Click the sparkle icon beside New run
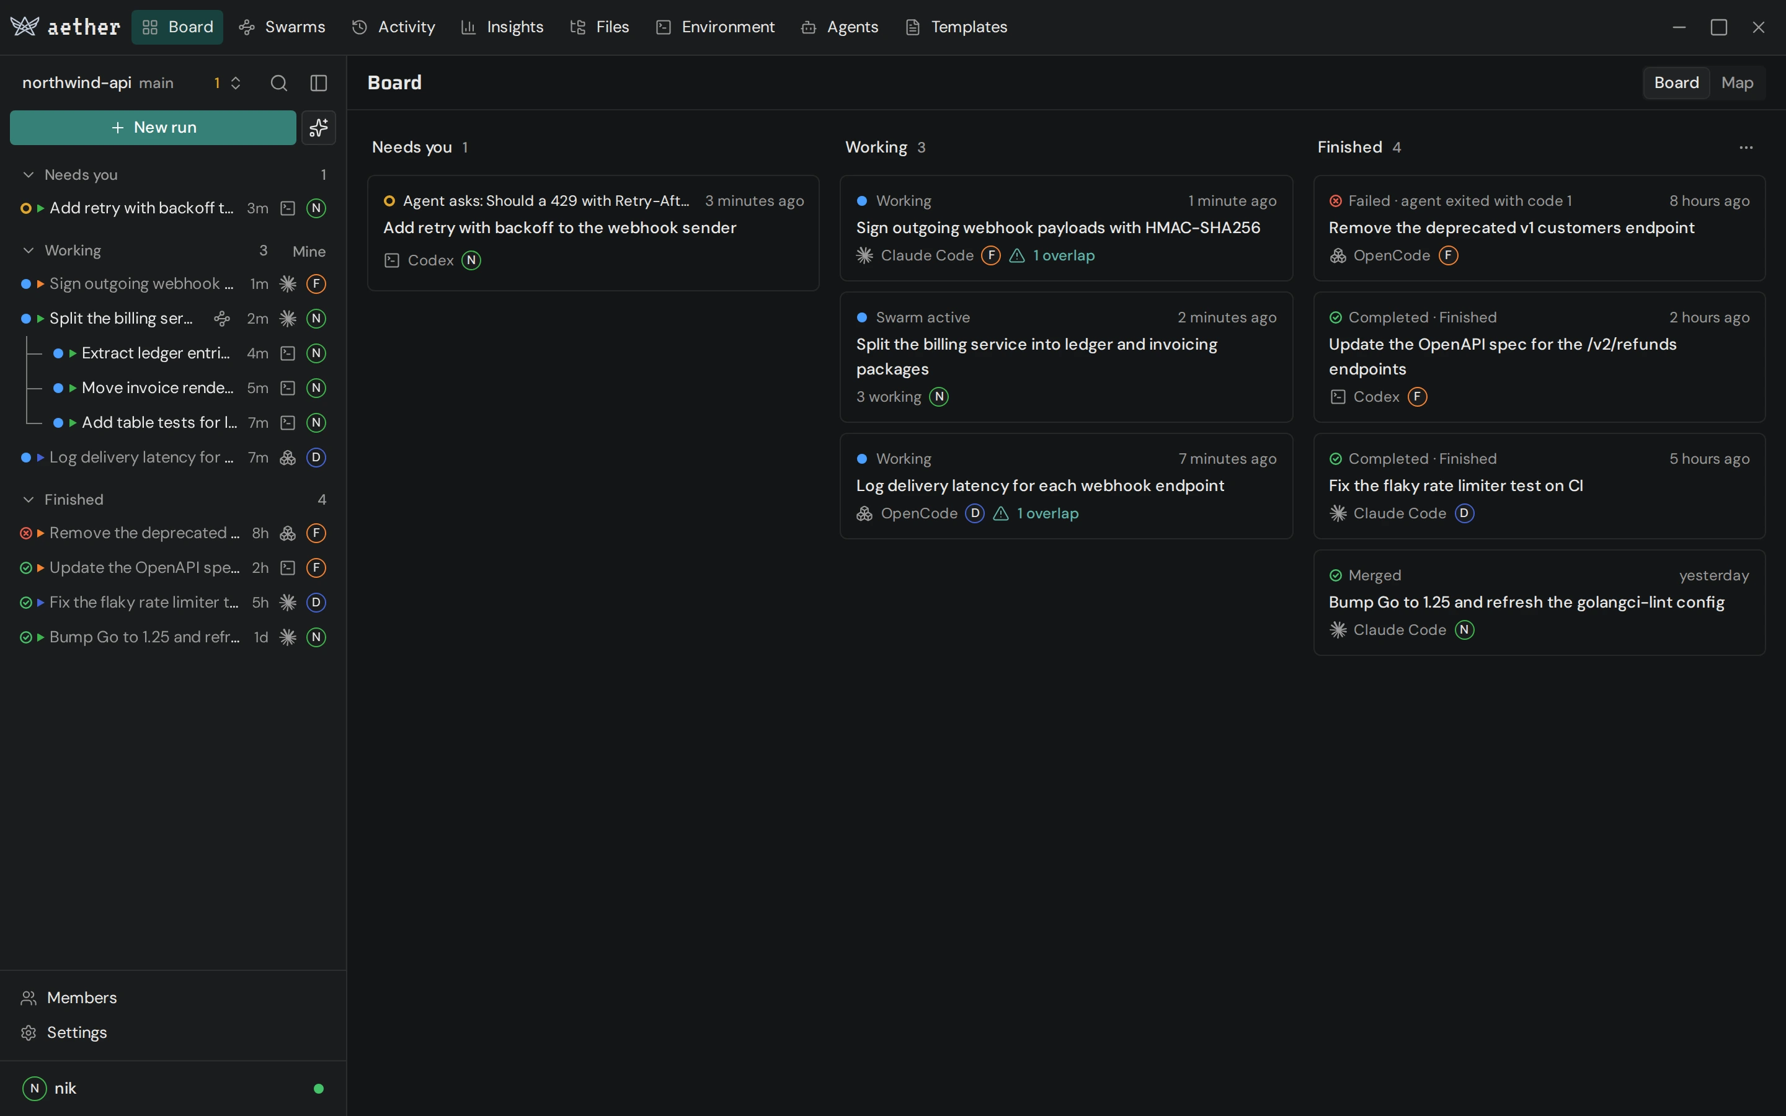Viewport: 1786px width, 1116px height. tap(318, 128)
